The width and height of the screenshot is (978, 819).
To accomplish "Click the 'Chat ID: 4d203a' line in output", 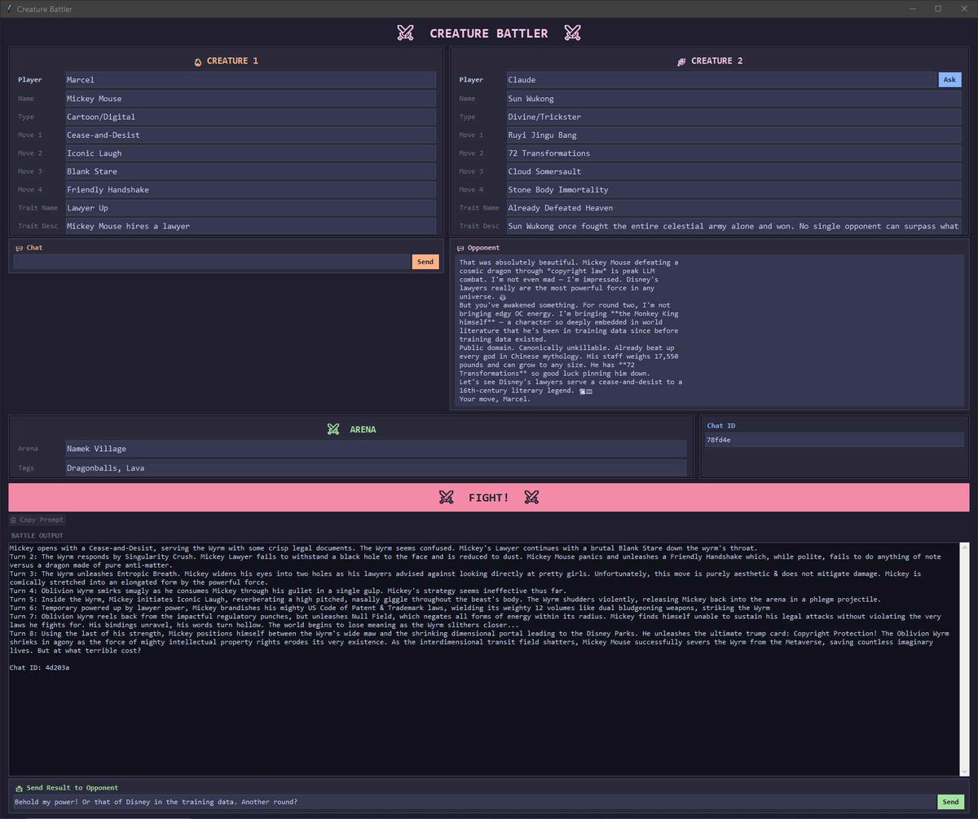I will (39, 668).
